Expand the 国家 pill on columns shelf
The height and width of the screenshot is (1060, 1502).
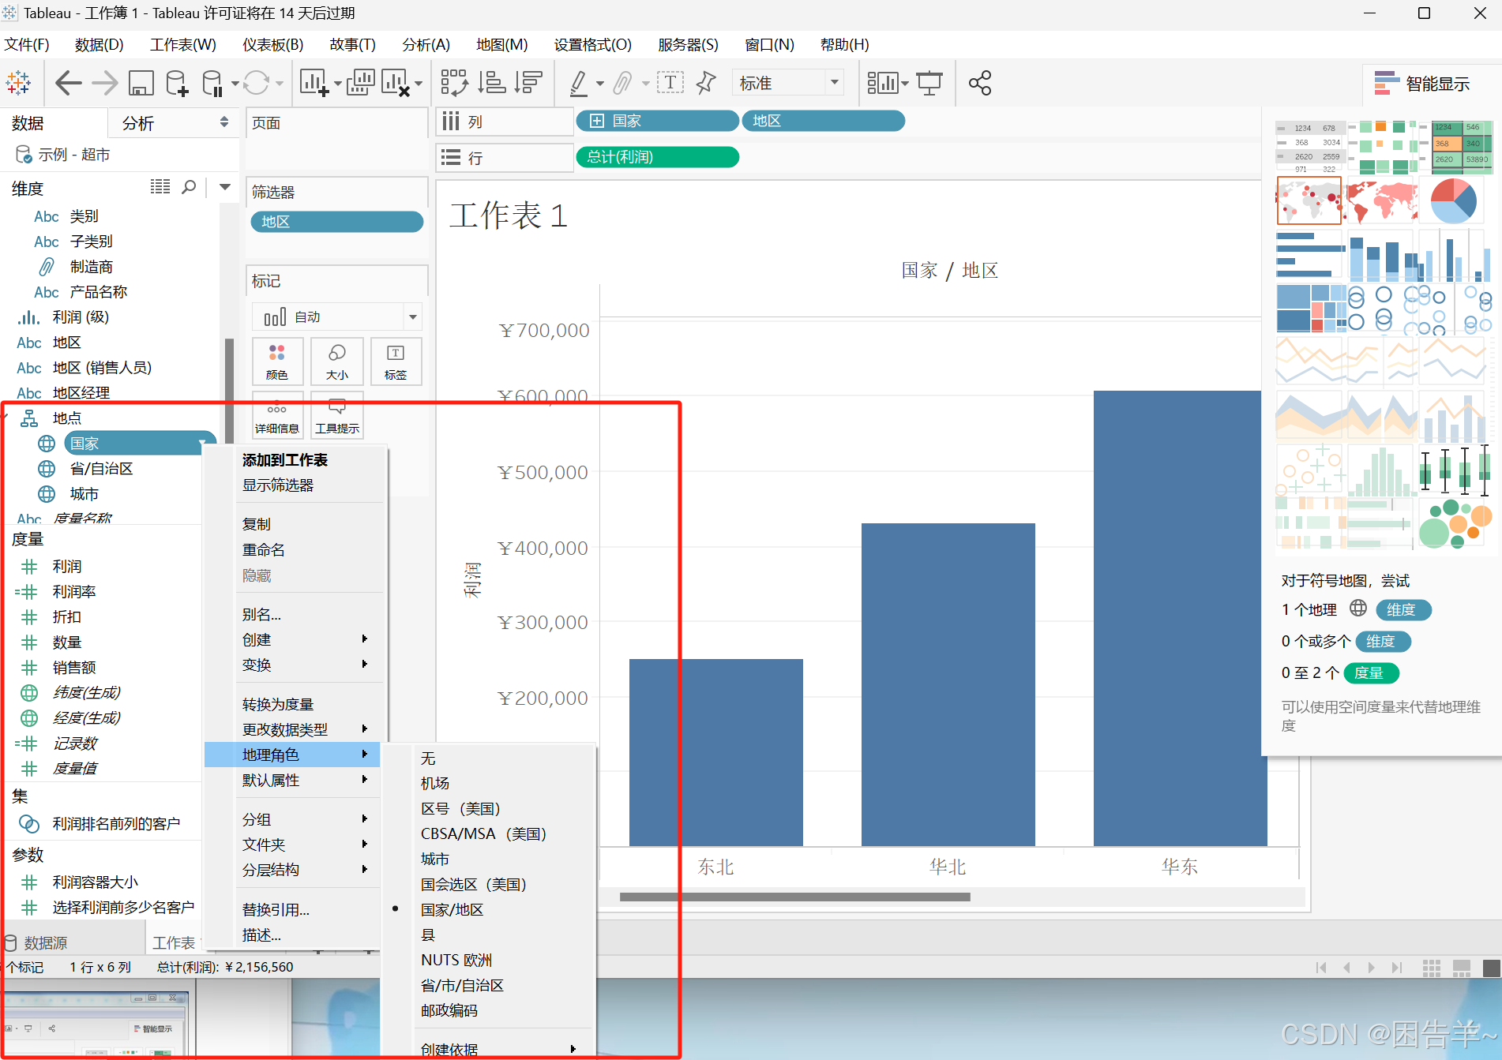pyautogui.click(x=597, y=121)
